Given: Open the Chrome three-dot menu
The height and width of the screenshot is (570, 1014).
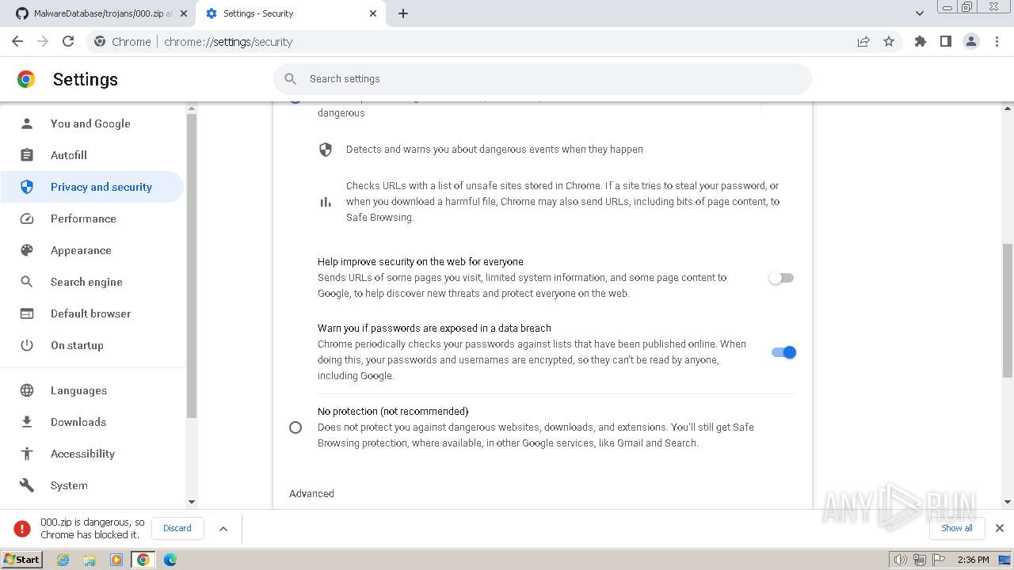Looking at the screenshot, I should pos(997,41).
